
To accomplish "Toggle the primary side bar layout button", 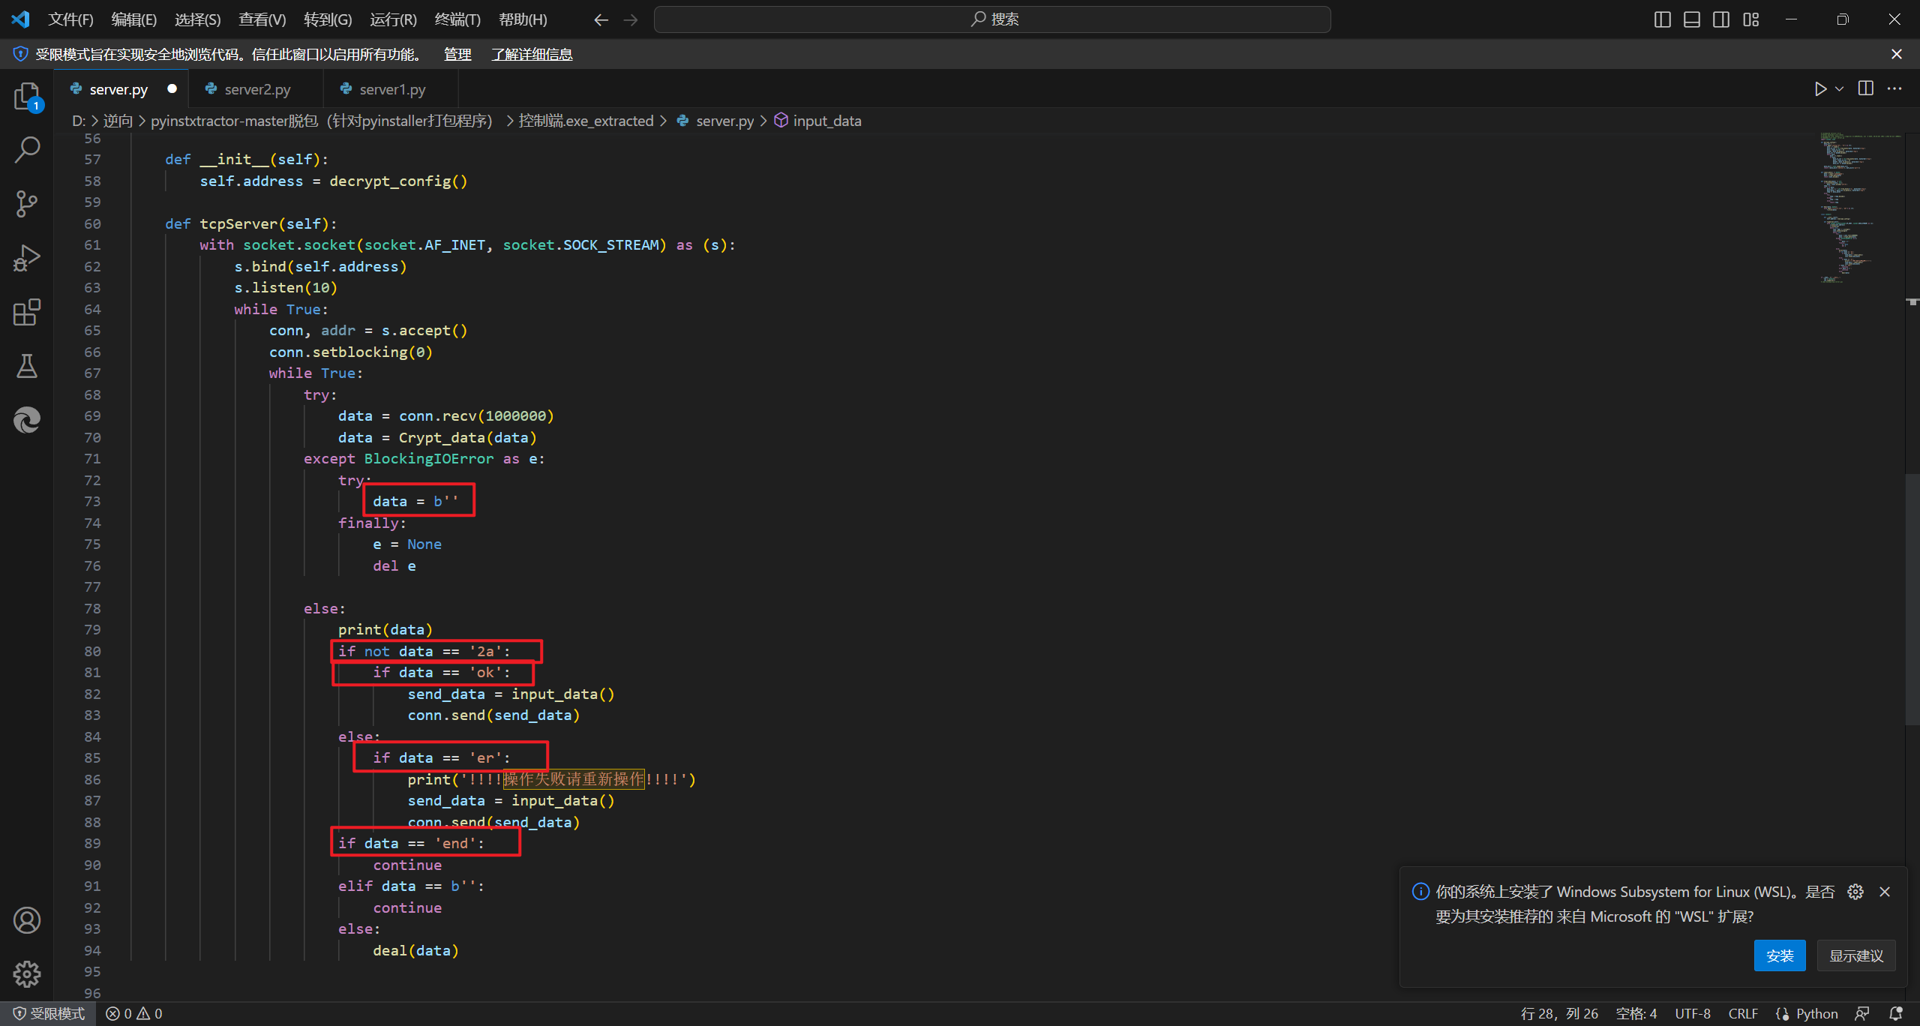I will point(1662,19).
